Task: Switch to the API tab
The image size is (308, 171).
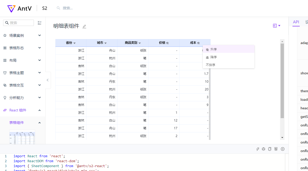Action: [x=296, y=22]
